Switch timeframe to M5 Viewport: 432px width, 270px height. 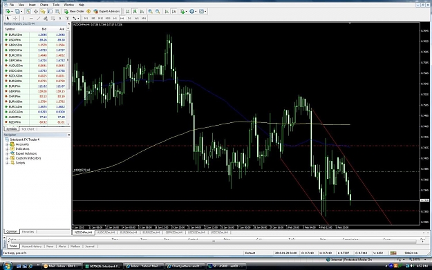click(x=93, y=18)
